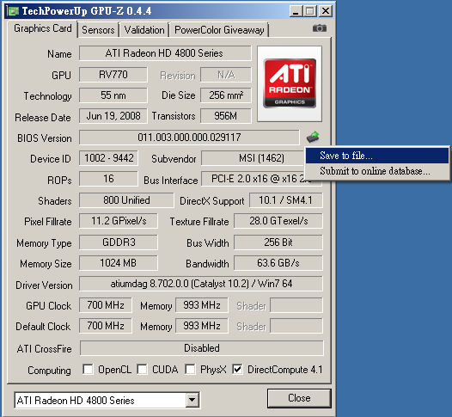
Task: Click the Die Size value 256 mm²
Action: point(226,95)
